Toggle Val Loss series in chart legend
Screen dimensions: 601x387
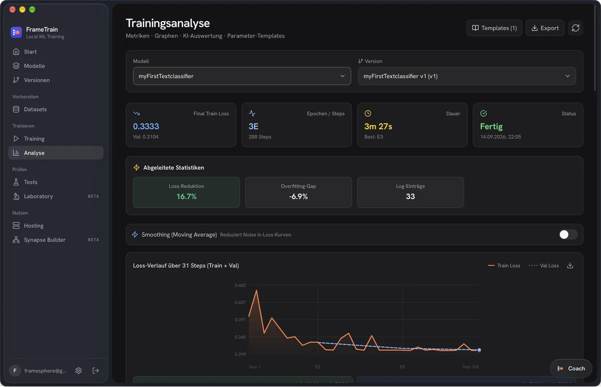click(544, 266)
